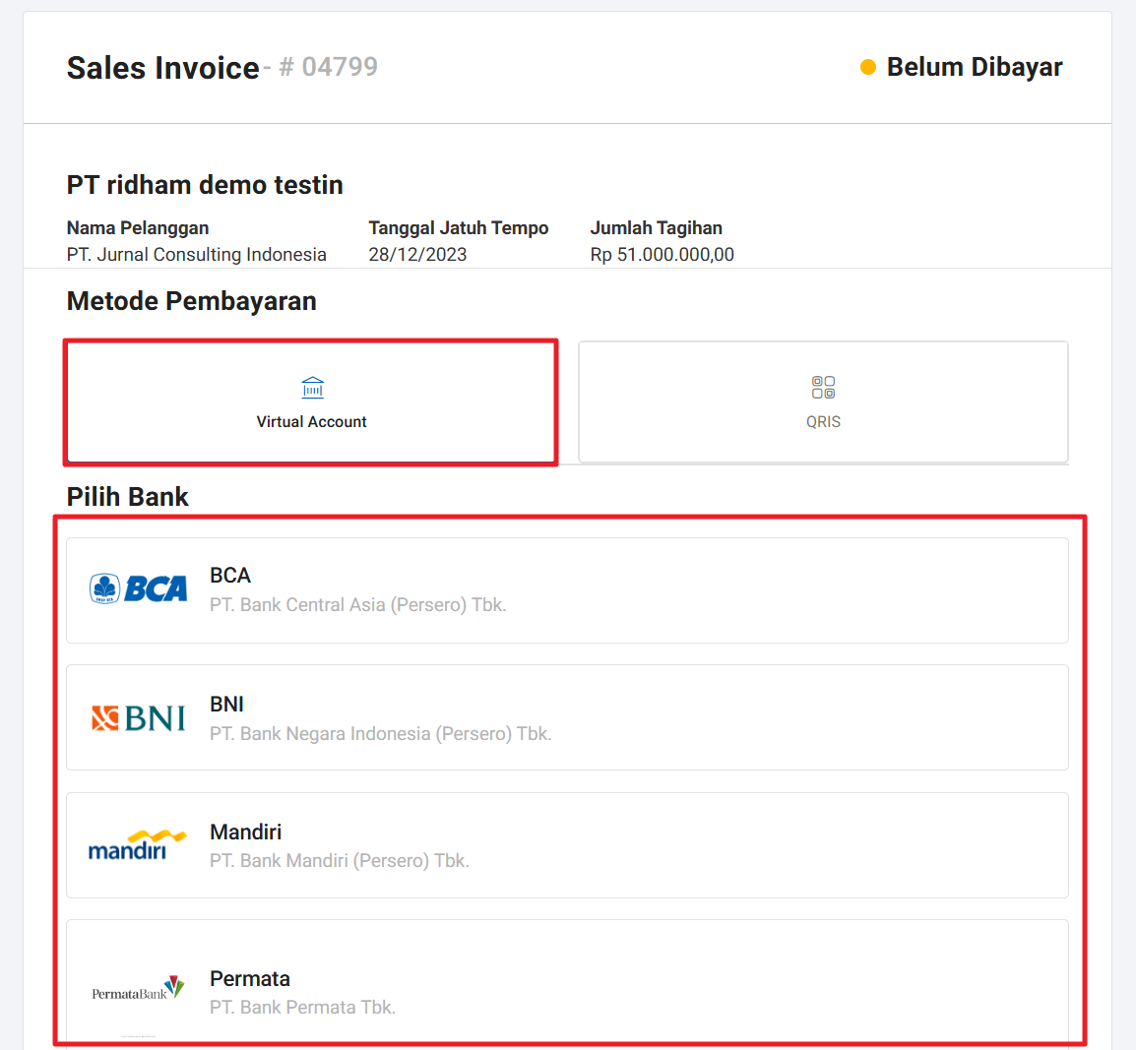Click invoice number # 04799

coord(329,67)
